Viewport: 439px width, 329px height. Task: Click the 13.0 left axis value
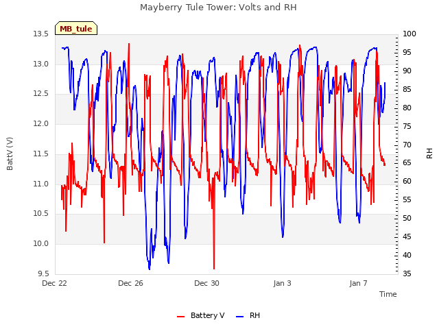coord(41,64)
